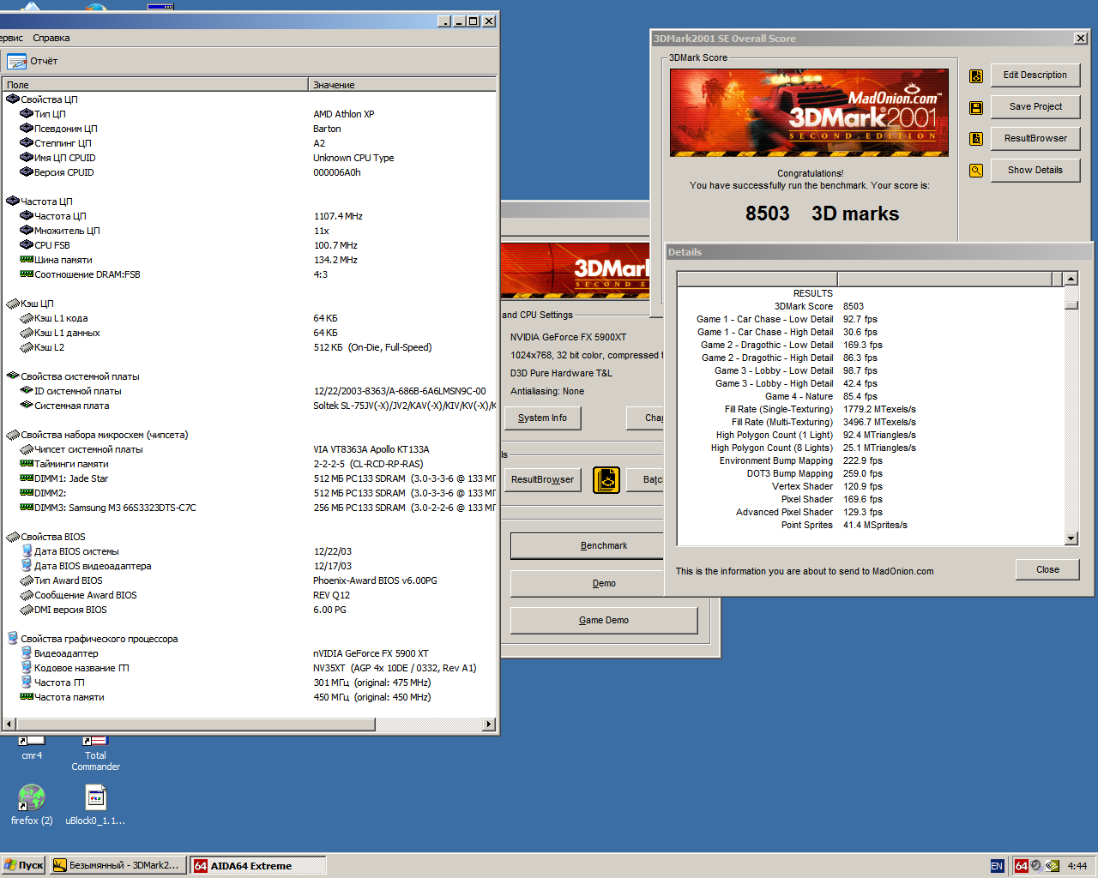
Task: Click the down arrow of the Details scrollbar
Action: [1070, 538]
